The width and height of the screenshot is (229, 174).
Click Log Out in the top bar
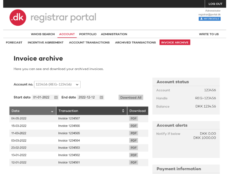coord(215,4)
